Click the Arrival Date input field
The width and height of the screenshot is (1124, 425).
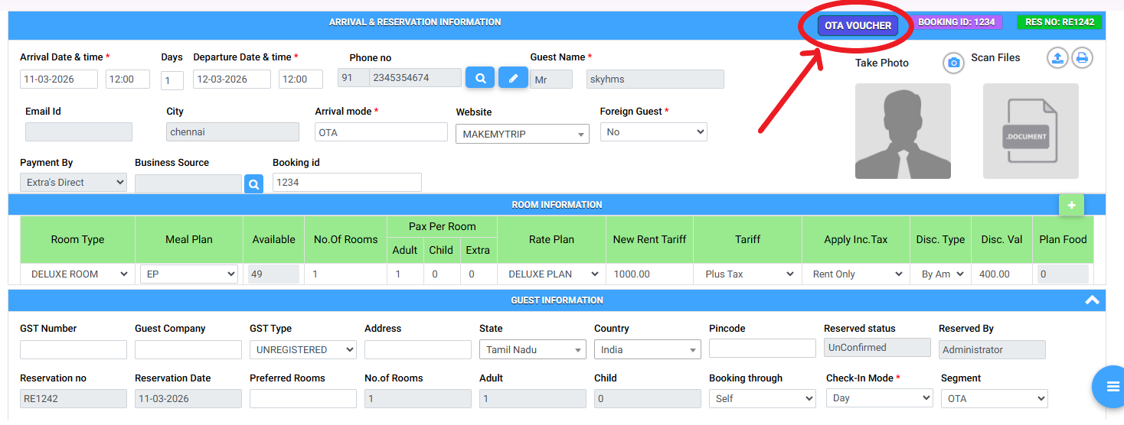click(59, 79)
